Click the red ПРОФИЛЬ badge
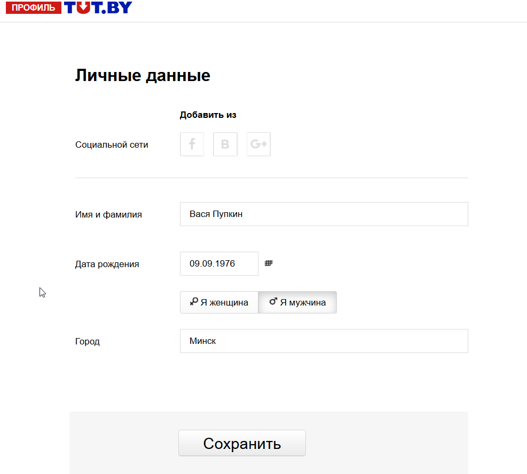The height and width of the screenshot is (474, 527). [33, 8]
